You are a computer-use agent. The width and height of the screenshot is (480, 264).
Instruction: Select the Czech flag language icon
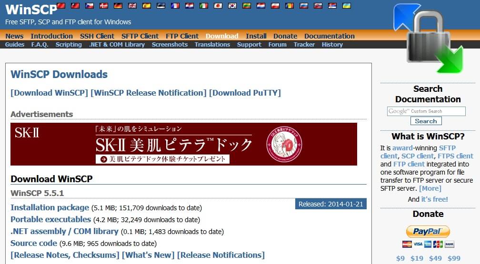[x=90, y=6]
